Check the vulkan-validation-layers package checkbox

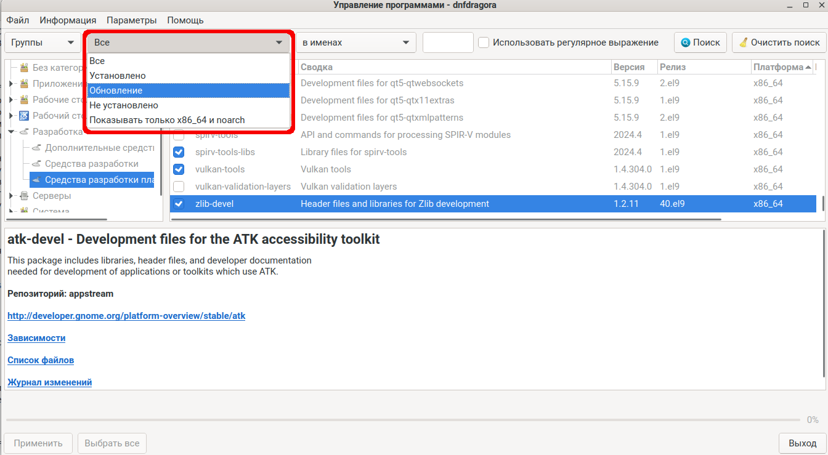179,187
